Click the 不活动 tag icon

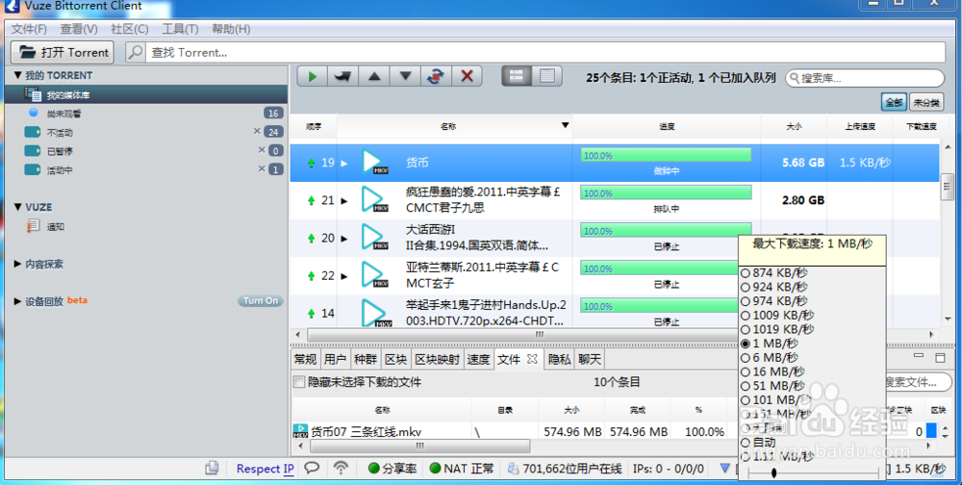33,132
